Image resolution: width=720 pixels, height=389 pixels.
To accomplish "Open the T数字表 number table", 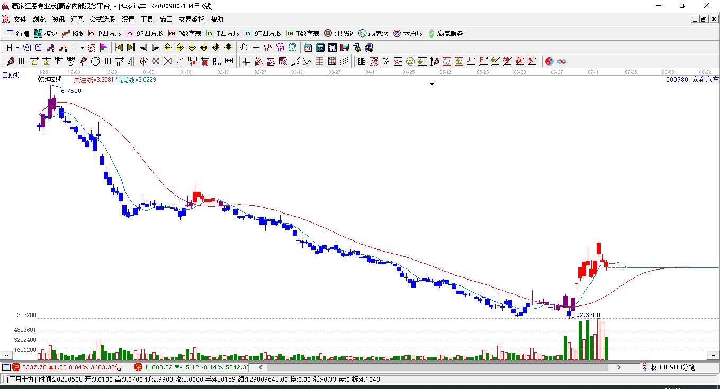I will coord(303,33).
